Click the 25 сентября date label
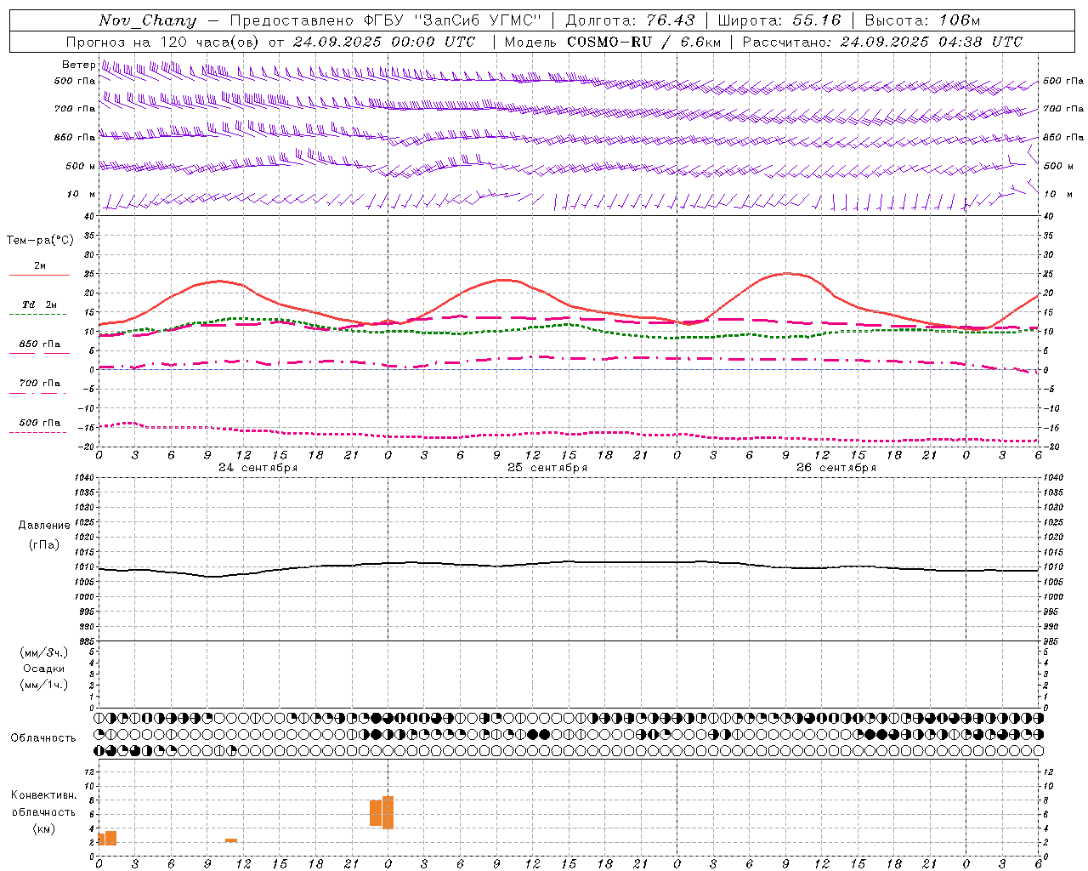 coord(547,468)
